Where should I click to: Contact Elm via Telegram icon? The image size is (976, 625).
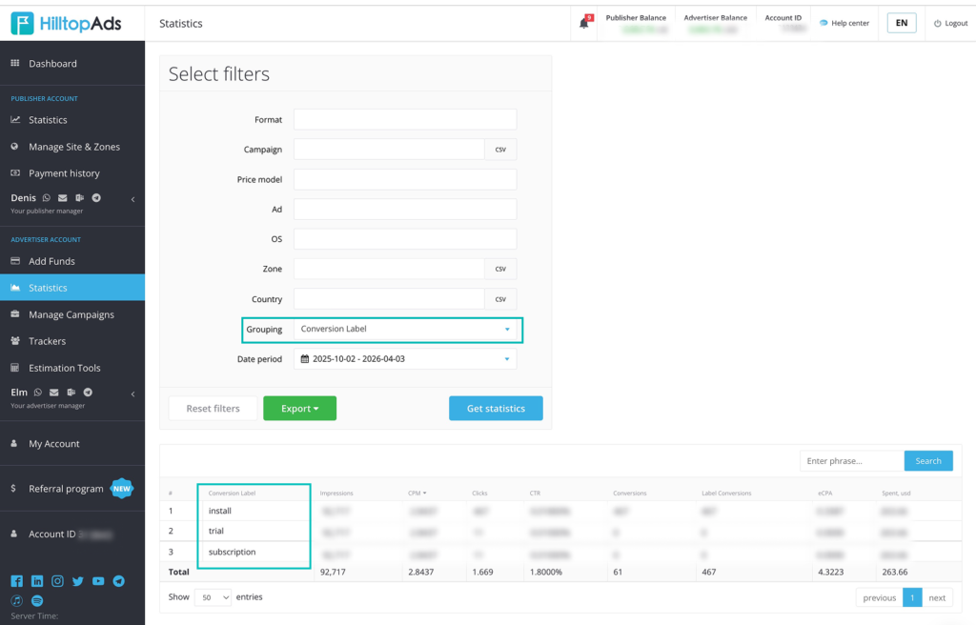[x=88, y=393]
